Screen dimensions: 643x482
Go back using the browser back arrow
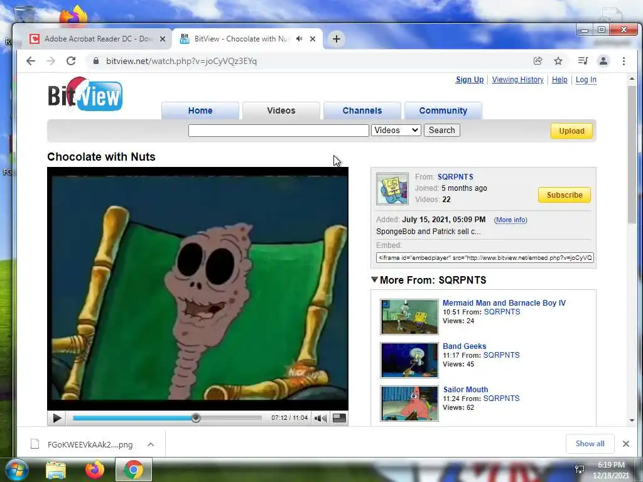point(31,61)
